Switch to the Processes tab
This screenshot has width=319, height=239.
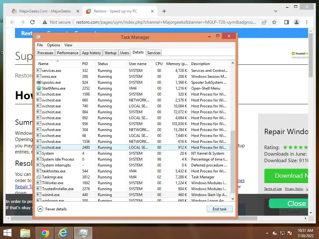pos(45,53)
